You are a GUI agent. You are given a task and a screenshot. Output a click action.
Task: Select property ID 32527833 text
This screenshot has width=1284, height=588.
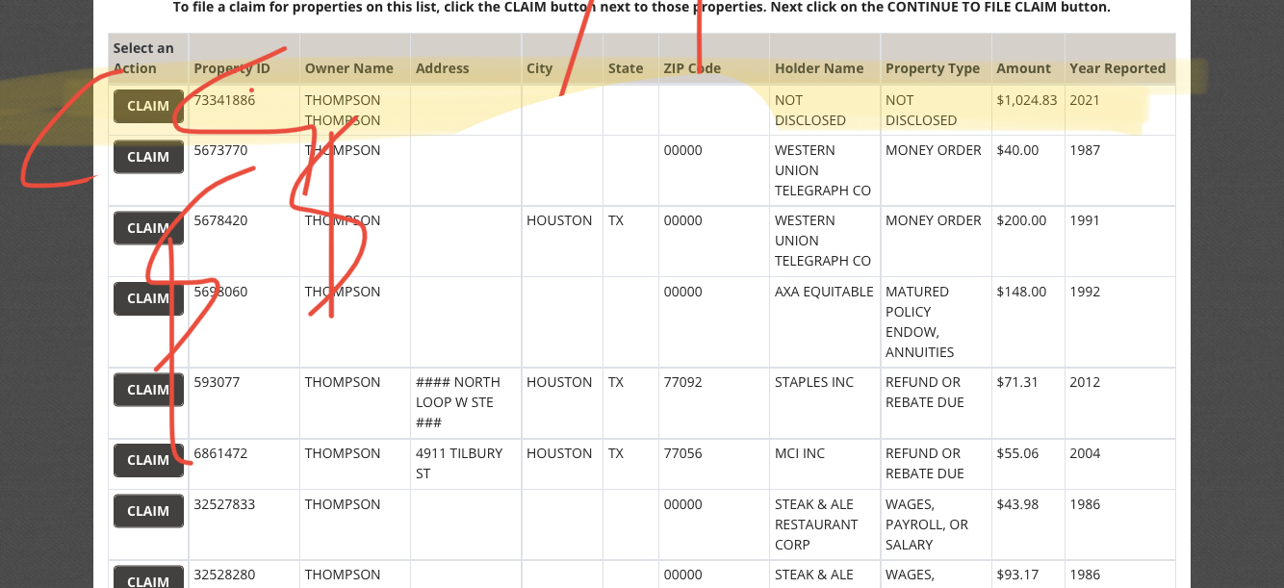pos(224,504)
